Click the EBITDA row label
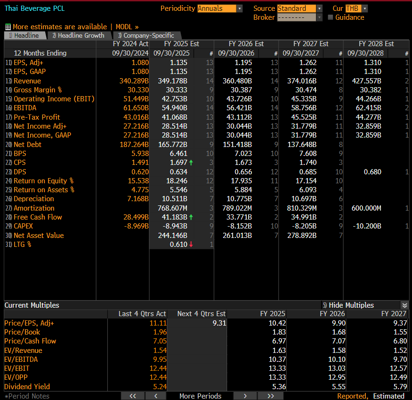Image resolution: width=412 pixels, height=400 pixels. (x=26, y=108)
